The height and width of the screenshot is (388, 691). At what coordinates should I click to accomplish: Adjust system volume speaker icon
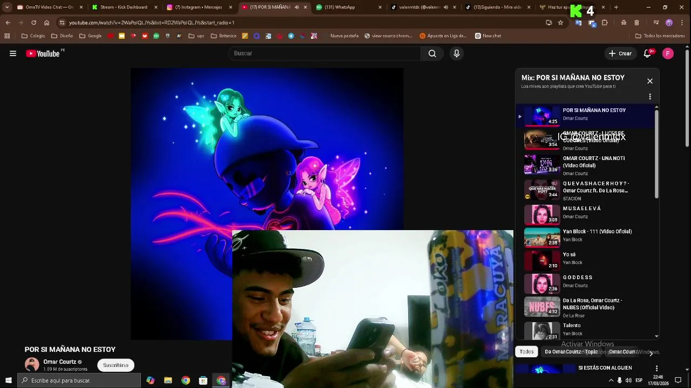point(628,380)
